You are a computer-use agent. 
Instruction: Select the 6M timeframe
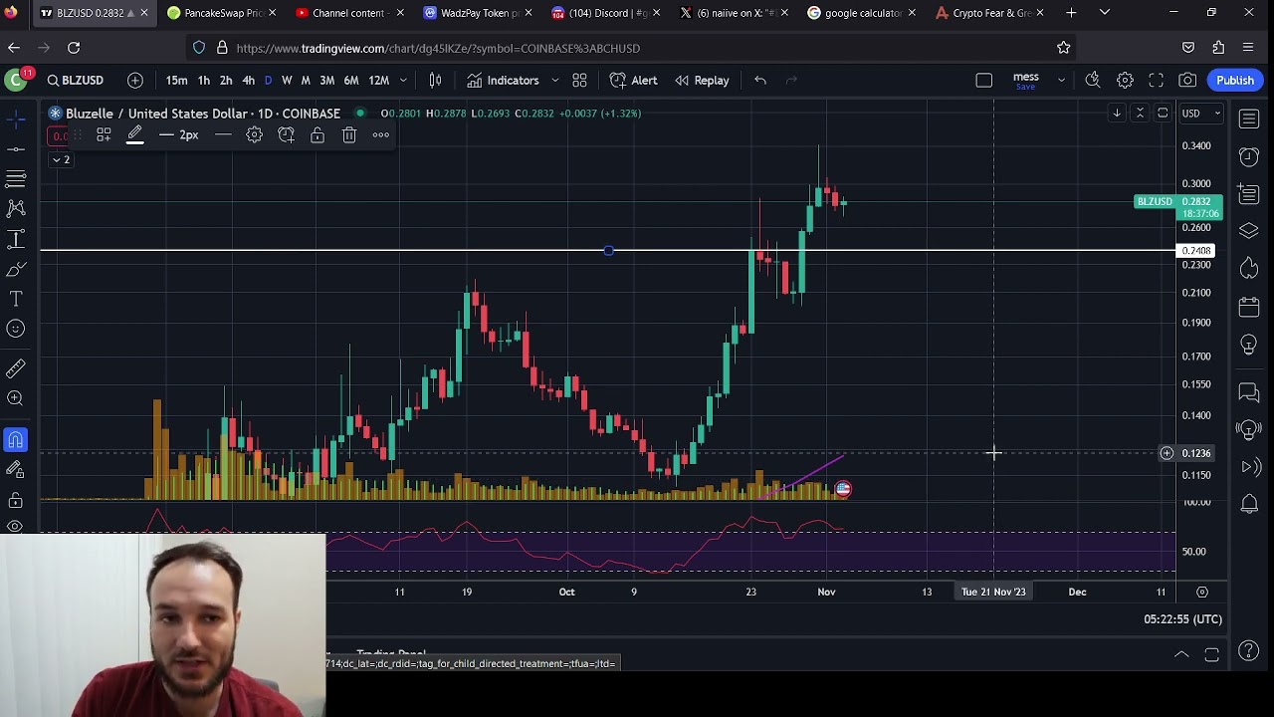coord(351,80)
